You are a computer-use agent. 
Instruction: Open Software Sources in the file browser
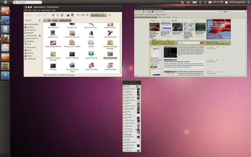(x=72, y=33)
